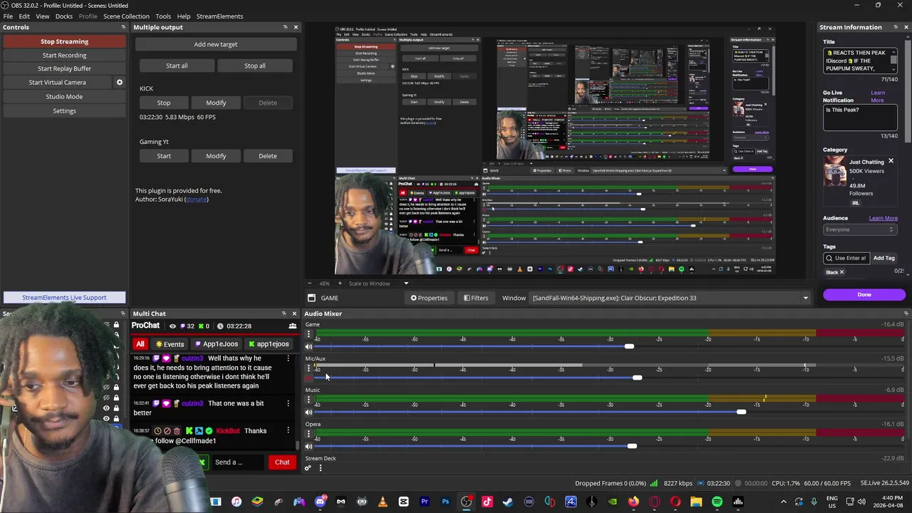Mute the Game audio channel speaker
This screenshot has height=513, width=912.
click(309, 347)
